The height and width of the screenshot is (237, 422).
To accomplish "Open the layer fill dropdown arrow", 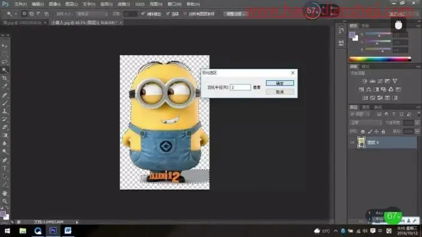I will coord(417,132).
